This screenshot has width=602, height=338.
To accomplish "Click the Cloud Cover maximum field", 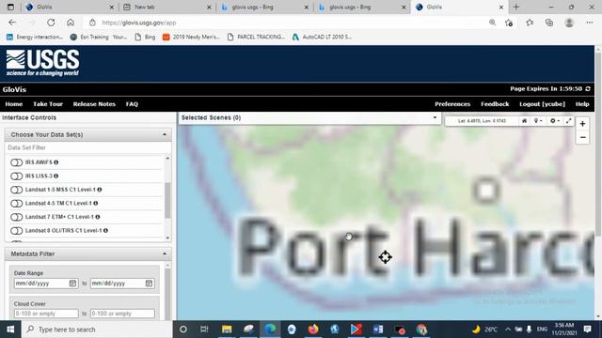I will [122, 314].
